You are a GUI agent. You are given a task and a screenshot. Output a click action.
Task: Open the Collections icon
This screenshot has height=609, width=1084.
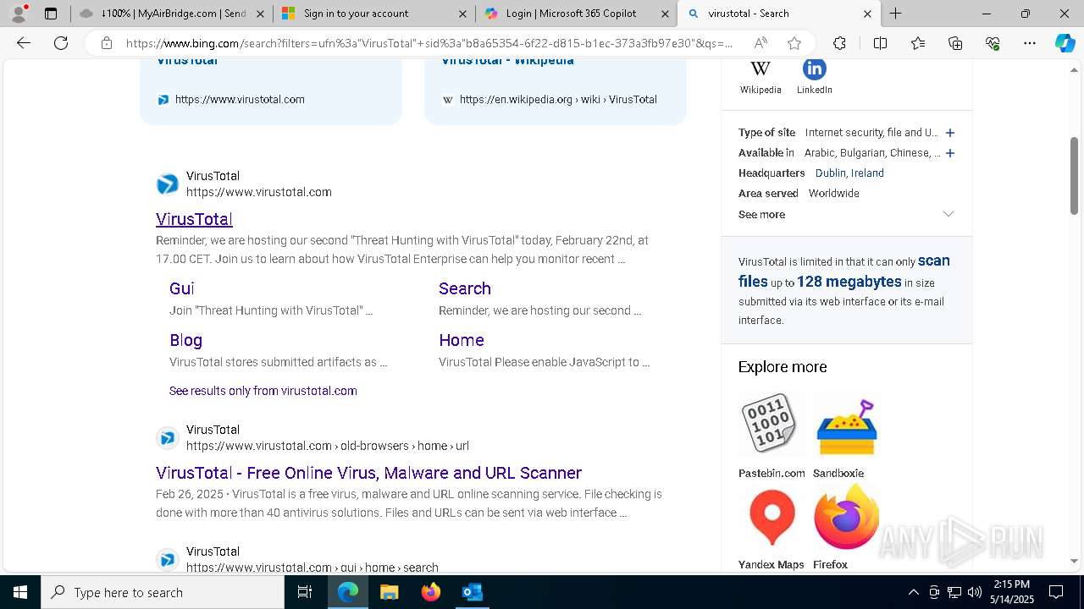(955, 43)
